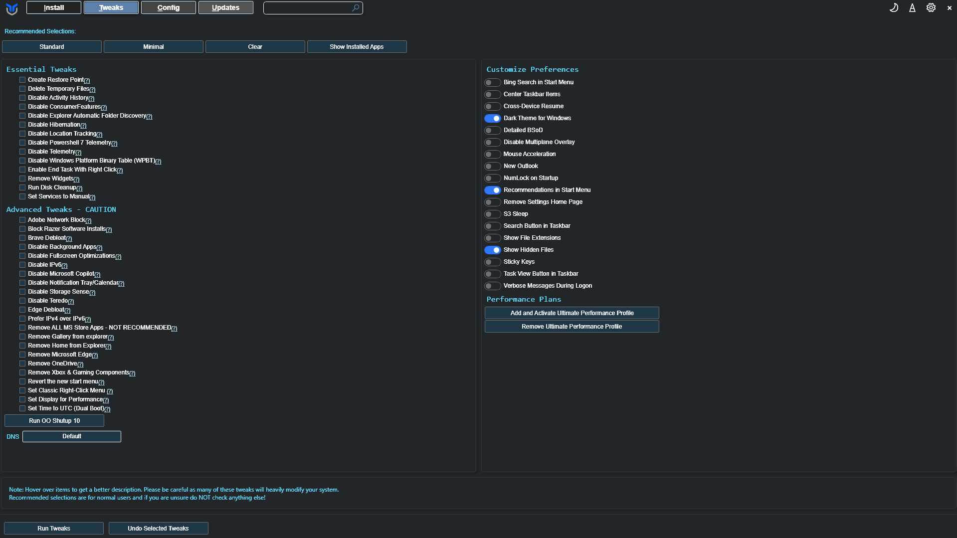Enable NumLock on Startup toggle
This screenshot has width=957, height=538.
pos(493,178)
